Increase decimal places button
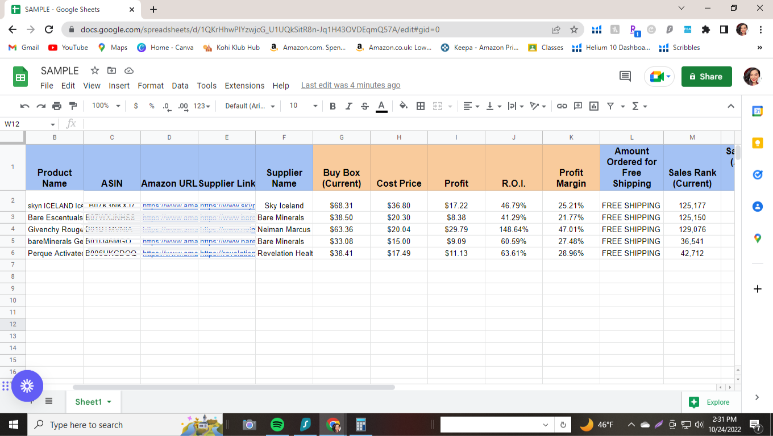Image resolution: width=773 pixels, height=436 pixels. (x=183, y=106)
